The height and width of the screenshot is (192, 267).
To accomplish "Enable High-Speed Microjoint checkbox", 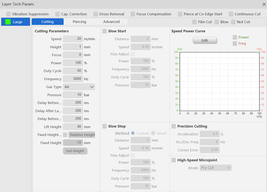I will click(174, 160).
